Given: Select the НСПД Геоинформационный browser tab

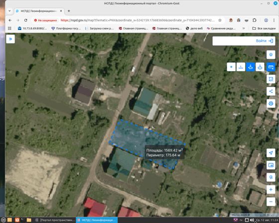Looking at the screenshot, I should pyautogui.click(x=39, y=11).
